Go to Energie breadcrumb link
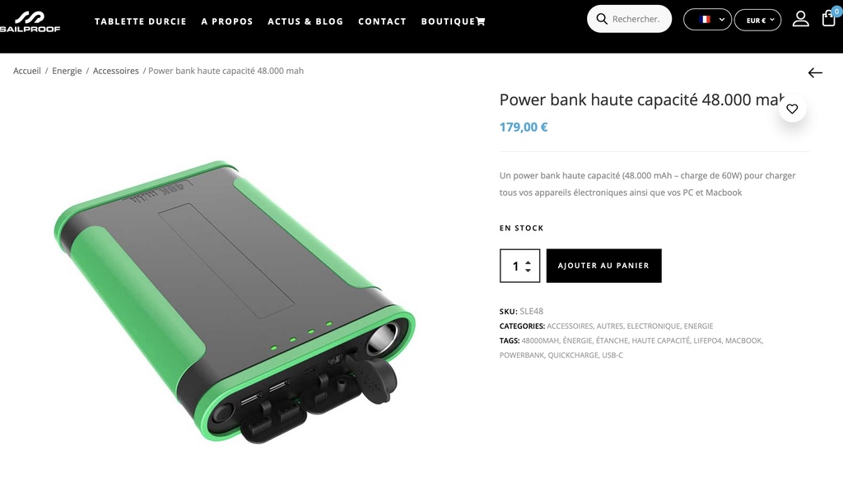The width and height of the screenshot is (843, 491). coord(67,71)
